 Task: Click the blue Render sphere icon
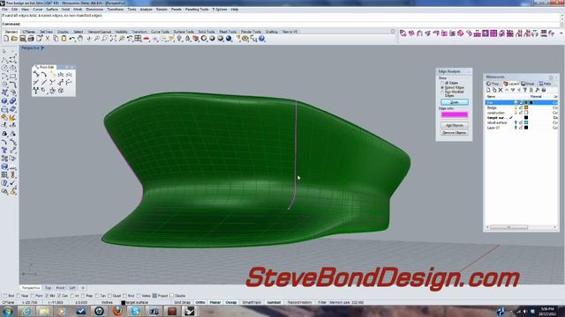coord(229,39)
